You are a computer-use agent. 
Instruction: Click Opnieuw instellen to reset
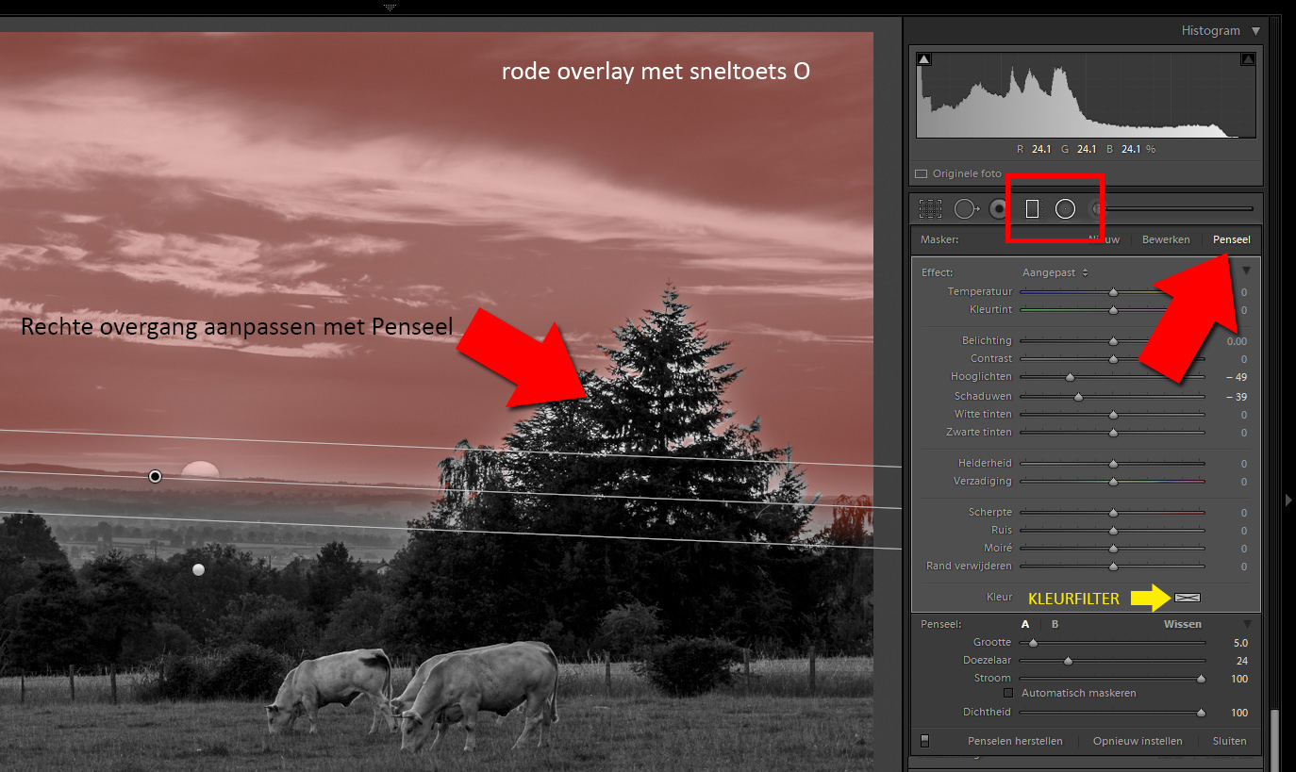pyautogui.click(x=1137, y=741)
